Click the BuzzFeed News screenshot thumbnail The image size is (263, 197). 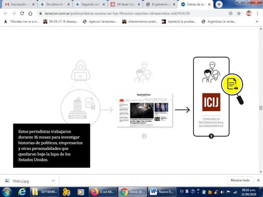click(144, 110)
